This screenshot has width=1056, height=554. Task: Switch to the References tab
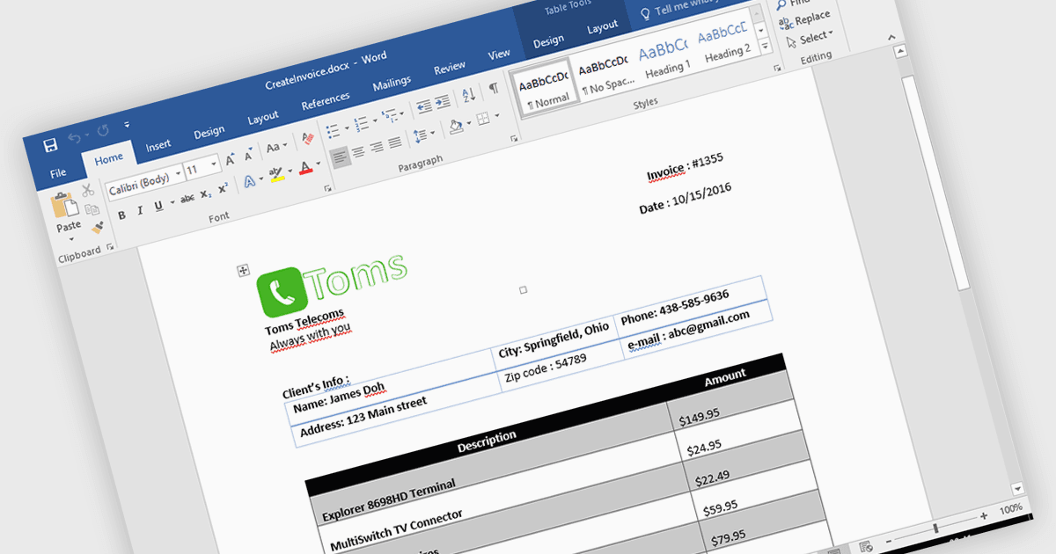(x=326, y=102)
